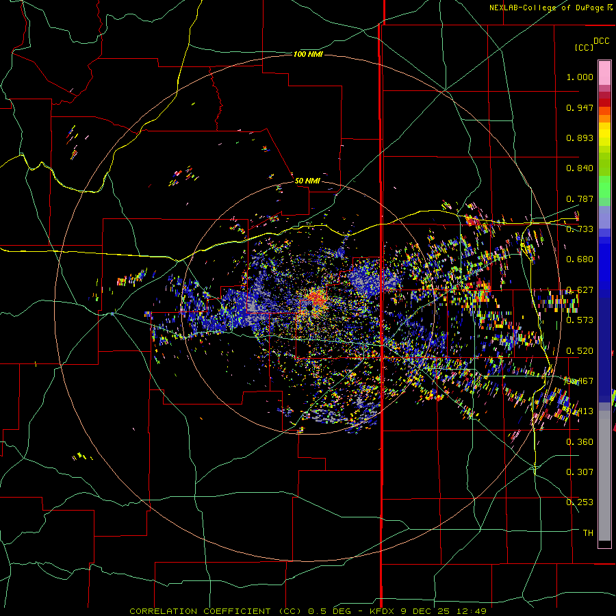Click the 0.413 scale value
This screenshot has height=616, width=616.
tap(580, 411)
